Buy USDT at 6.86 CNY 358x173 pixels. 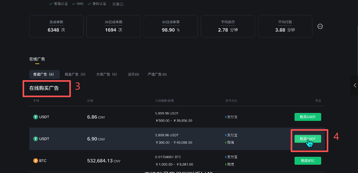308,117
